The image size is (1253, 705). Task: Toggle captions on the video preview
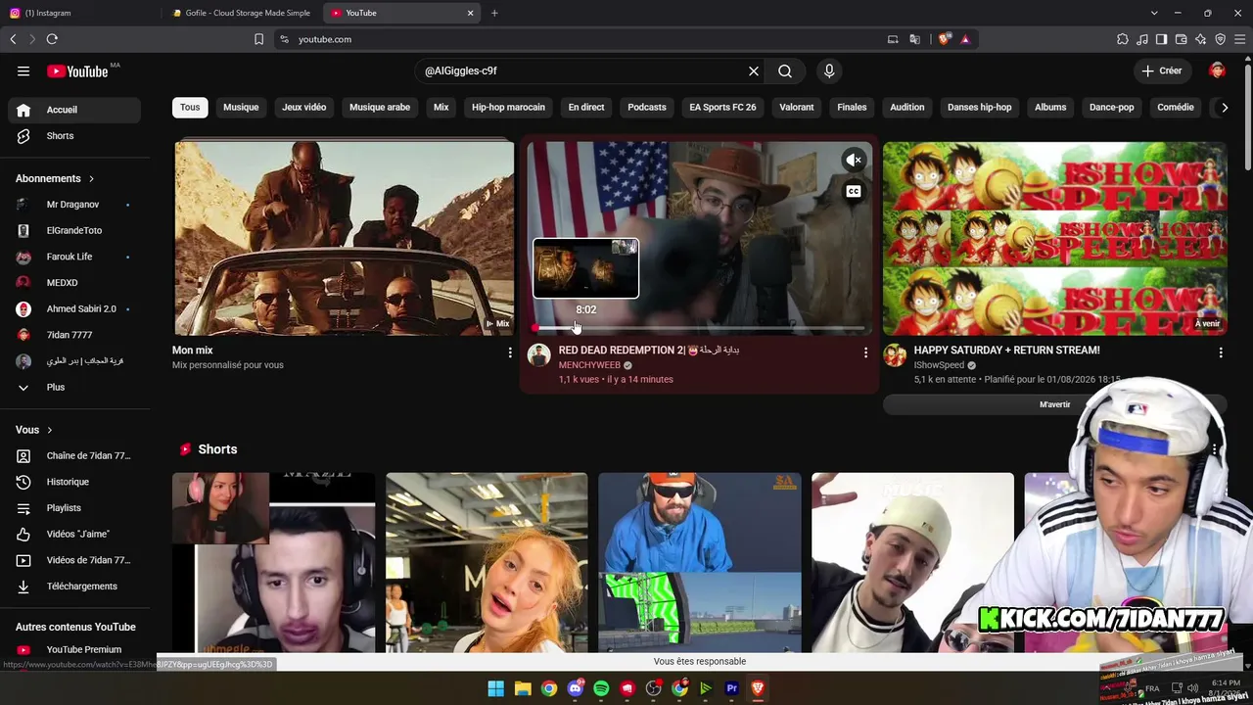coord(854,192)
